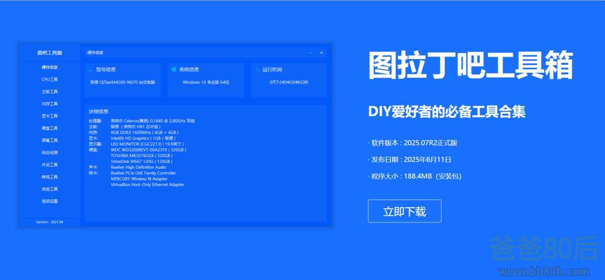Open 其他工具 from the sidebar

point(50,189)
